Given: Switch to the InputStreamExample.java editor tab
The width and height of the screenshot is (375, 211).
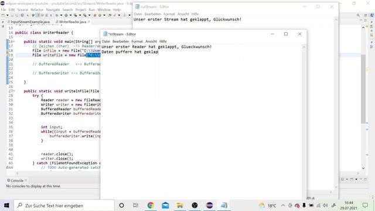Looking at the screenshot, I should pos(29,22).
